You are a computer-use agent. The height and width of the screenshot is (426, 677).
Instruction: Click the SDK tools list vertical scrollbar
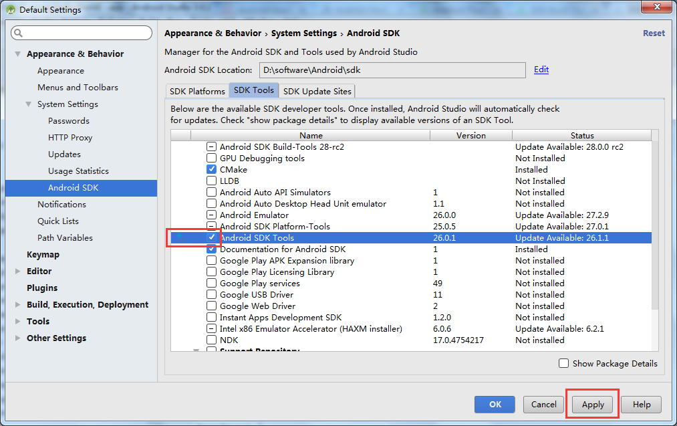(655, 225)
